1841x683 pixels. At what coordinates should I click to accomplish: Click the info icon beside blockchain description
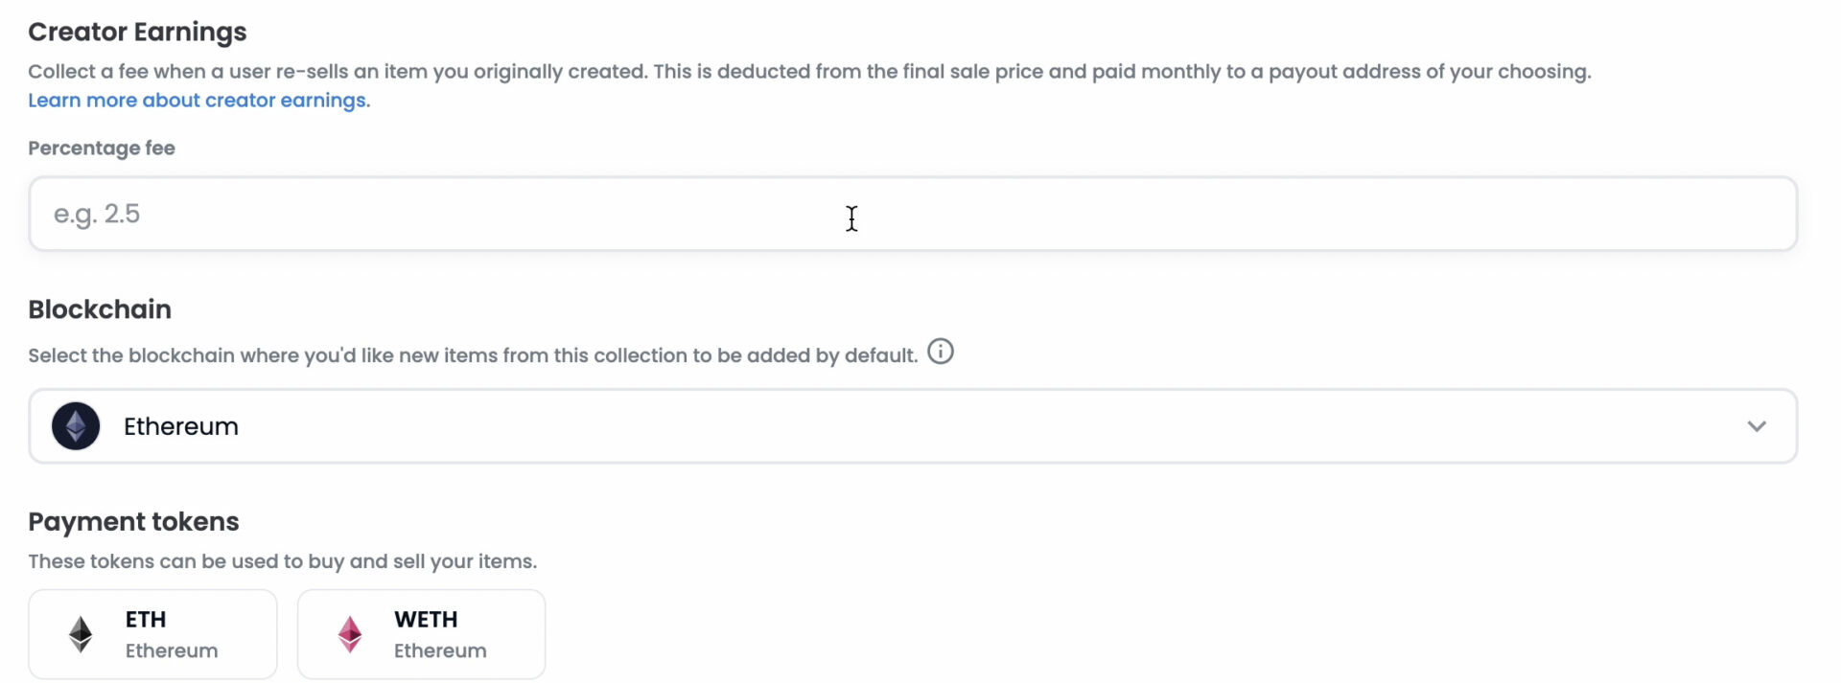tap(941, 353)
